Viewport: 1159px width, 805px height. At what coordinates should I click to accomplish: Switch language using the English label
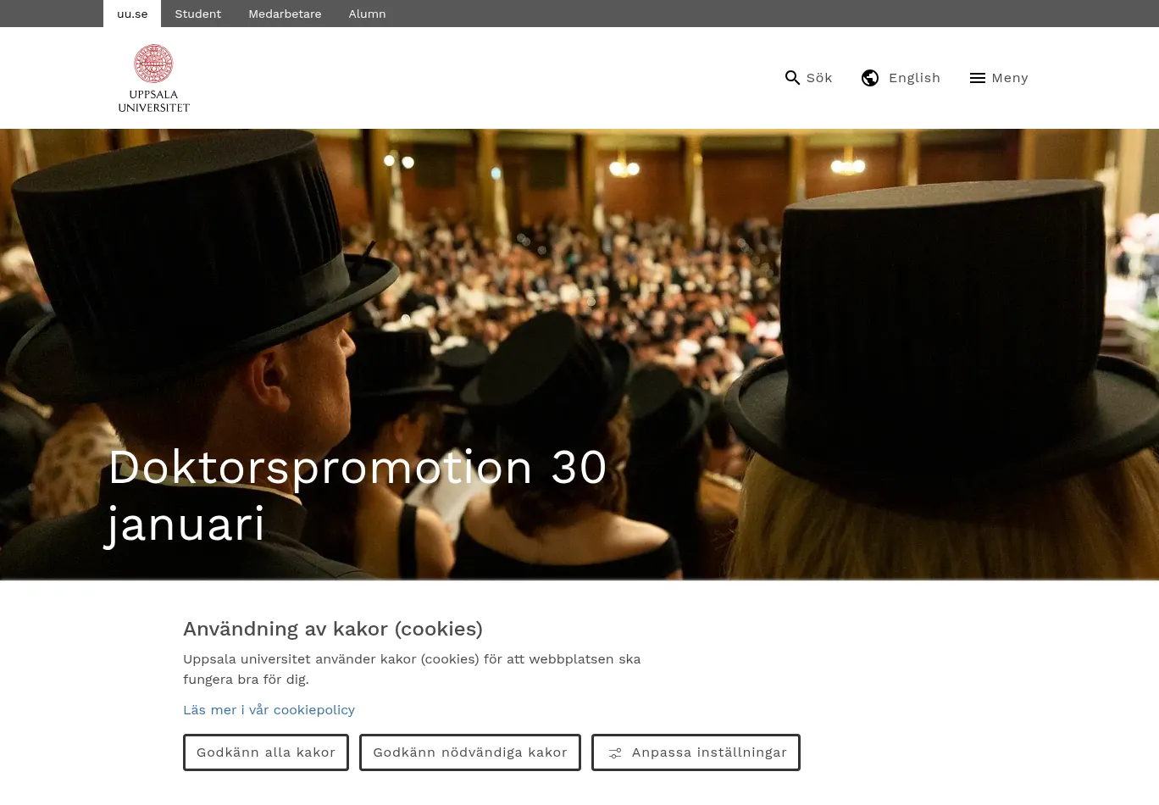[914, 78]
